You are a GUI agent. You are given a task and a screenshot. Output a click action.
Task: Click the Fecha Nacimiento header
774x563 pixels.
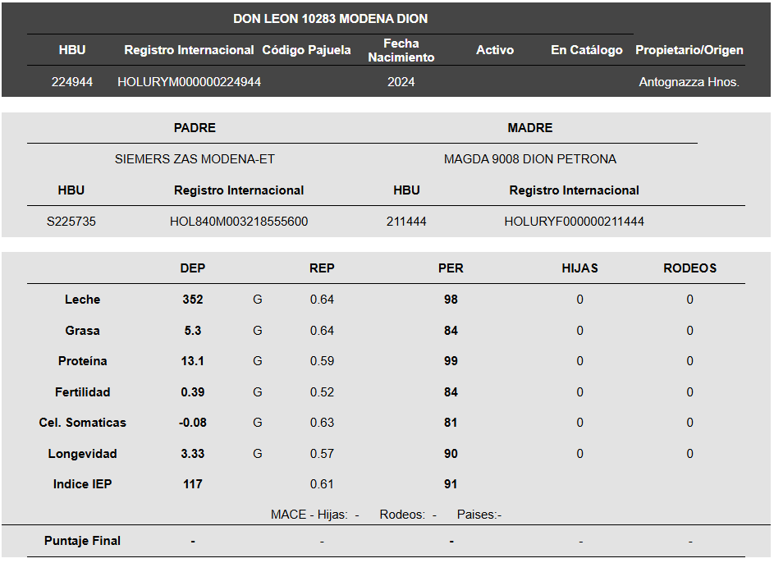point(401,50)
